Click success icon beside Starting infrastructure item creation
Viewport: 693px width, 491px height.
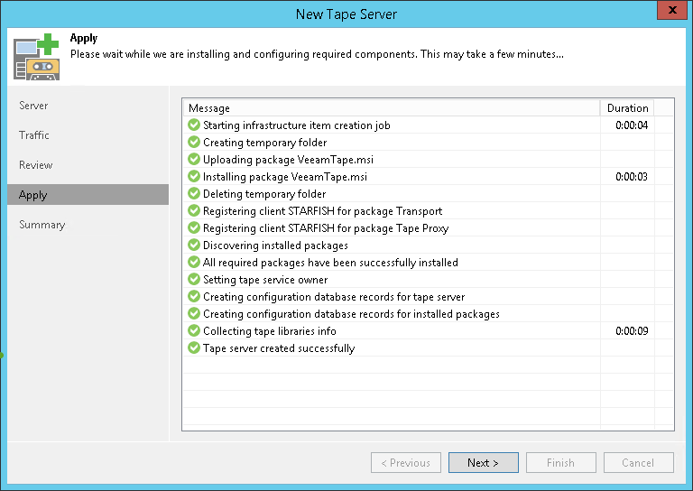pyautogui.click(x=194, y=125)
